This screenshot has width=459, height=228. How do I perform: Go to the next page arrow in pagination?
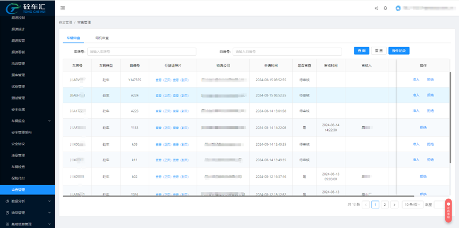[394, 204]
